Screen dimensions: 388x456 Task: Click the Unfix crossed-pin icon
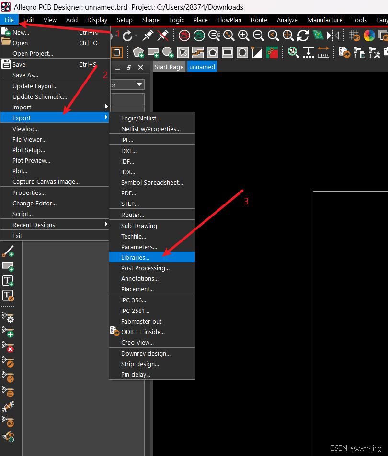point(163,36)
